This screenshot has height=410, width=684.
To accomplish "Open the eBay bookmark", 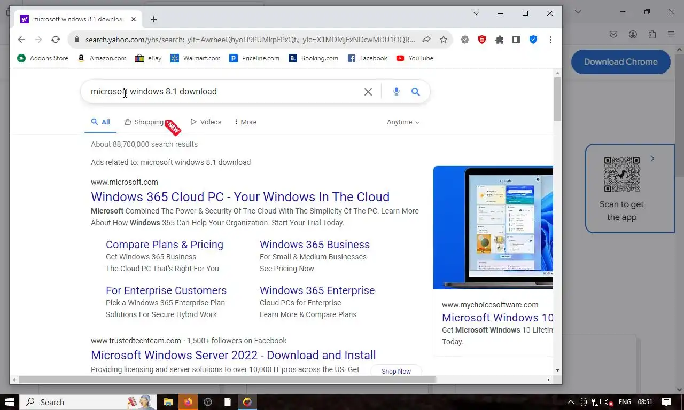I will click(148, 58).
